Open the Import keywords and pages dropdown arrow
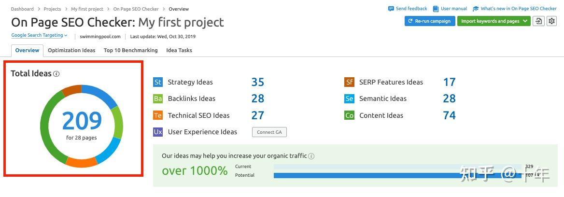The image size is (564, 197). click(525, 21)
